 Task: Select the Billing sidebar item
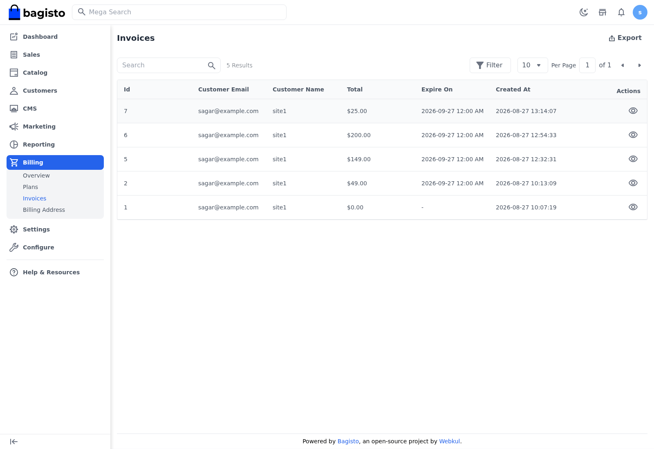[55, 162]
